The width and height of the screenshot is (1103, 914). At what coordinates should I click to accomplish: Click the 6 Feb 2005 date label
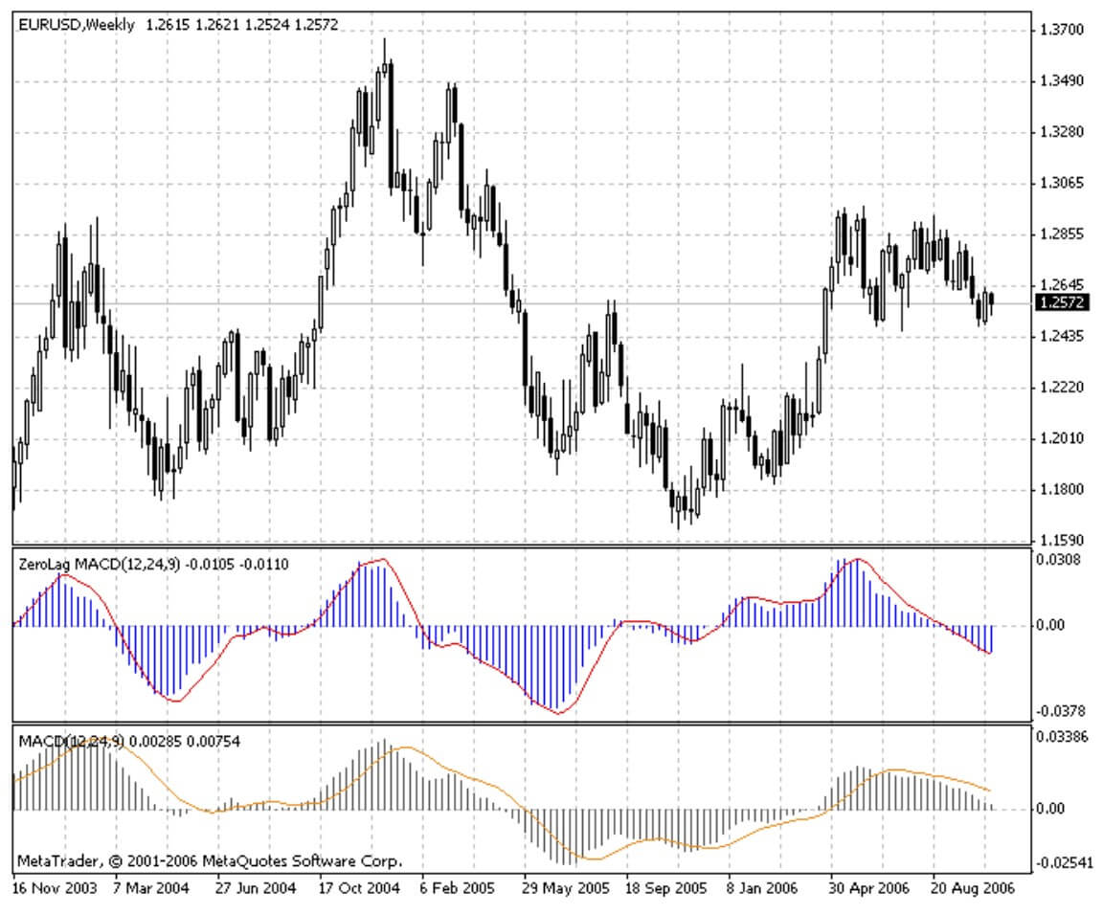(x=459, y=887)
